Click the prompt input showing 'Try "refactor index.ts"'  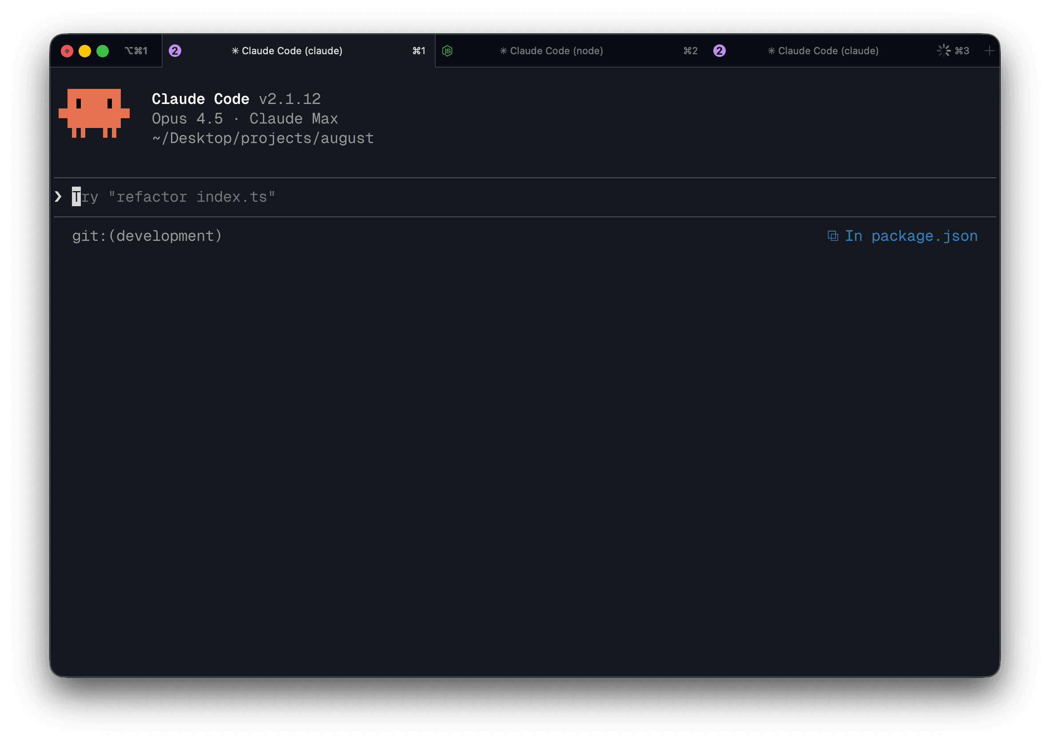525,197
